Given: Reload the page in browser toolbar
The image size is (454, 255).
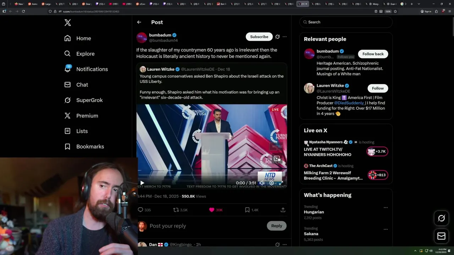Looking at the screenshot, I should coord(23,11).
